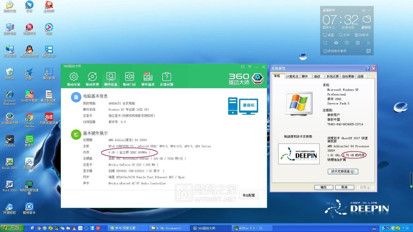Click 快资讯 in 桌面助手 widget
413x232 pixels.
coord(362,35)
